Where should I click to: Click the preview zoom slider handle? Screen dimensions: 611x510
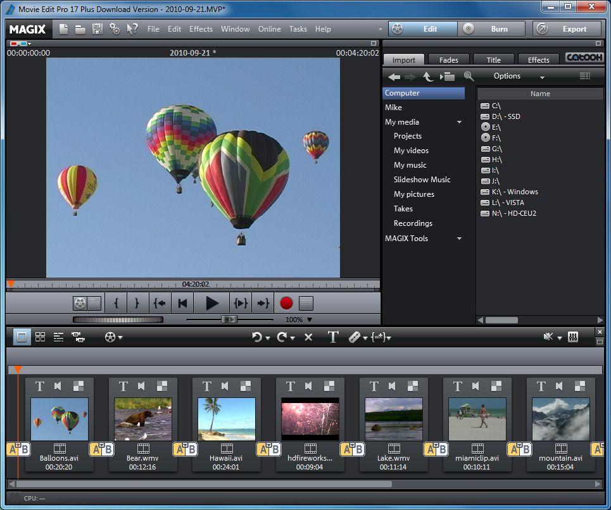point(229,320)
